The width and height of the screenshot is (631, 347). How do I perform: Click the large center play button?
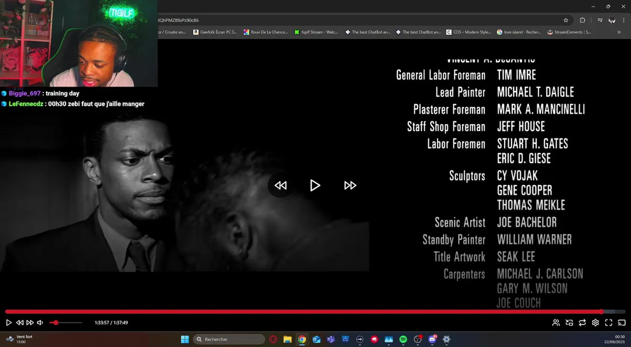[315, 186]
